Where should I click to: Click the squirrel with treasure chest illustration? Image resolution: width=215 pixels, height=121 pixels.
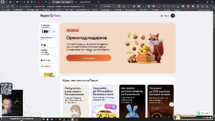click(x=145, y=48)
